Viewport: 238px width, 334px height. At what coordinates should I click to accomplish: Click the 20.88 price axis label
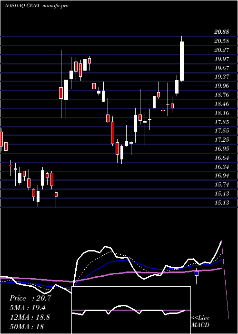[x=222, y=32]
